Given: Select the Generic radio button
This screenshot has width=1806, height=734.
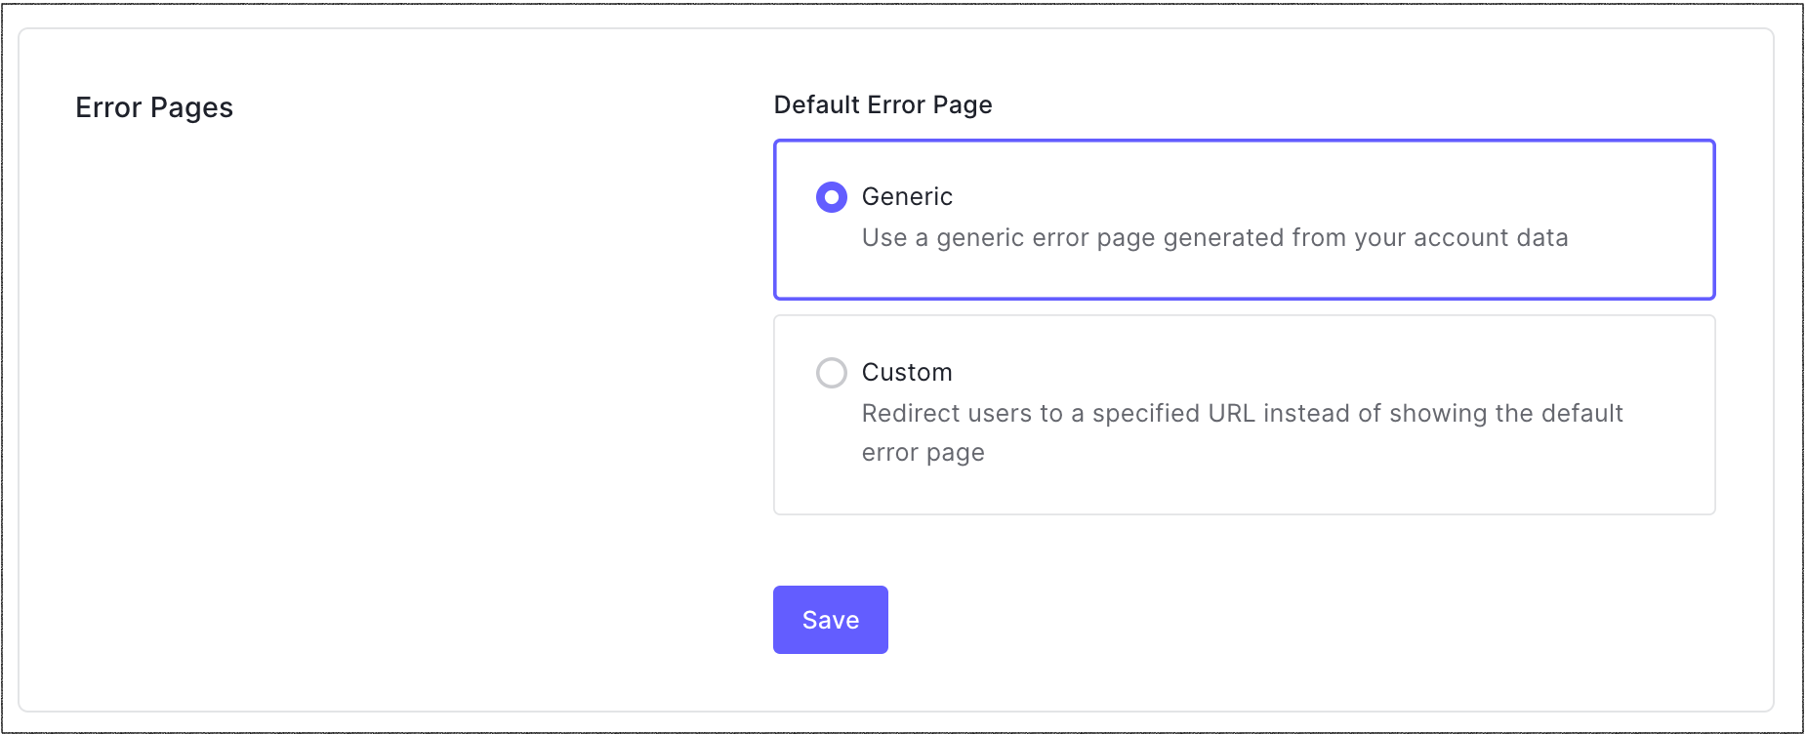Looking at the screenshot, I should tap(831, 197).
